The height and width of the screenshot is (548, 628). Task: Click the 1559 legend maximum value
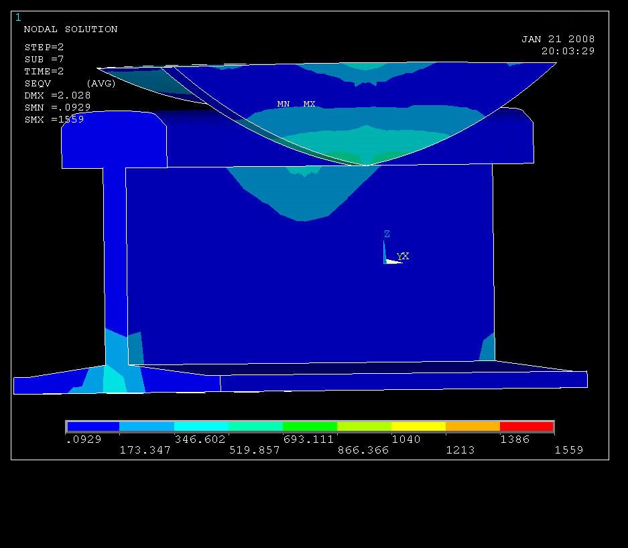point(569,450)
